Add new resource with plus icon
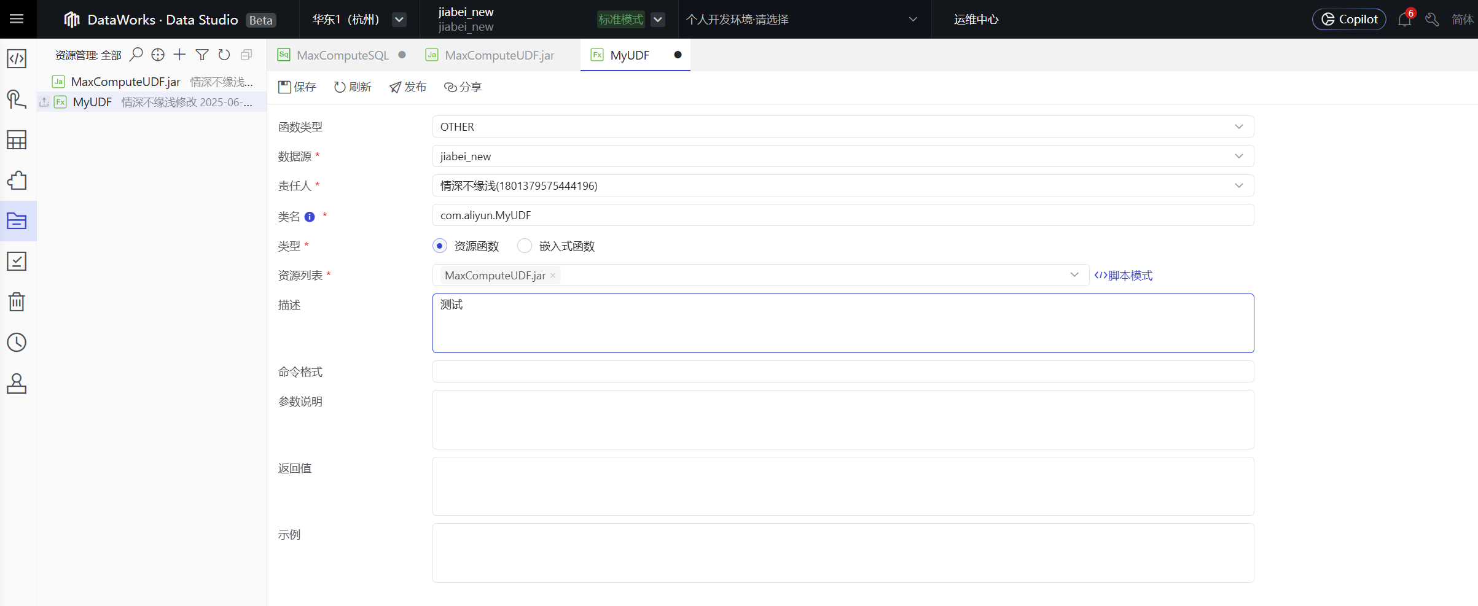The image size is (1478, 606). pyautogui.click(x=179, y=55)
